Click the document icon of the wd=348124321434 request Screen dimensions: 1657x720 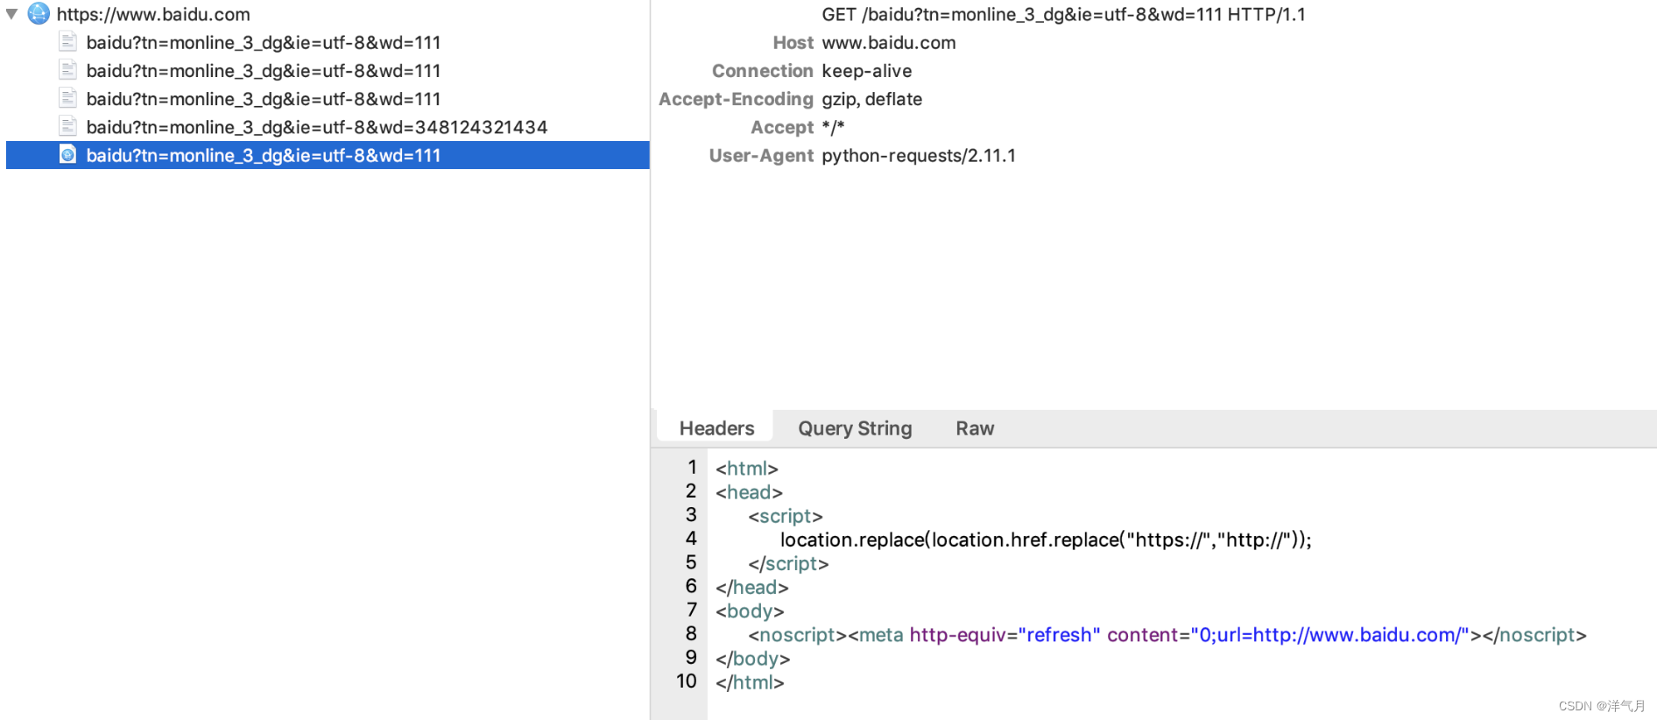point(68,126)
